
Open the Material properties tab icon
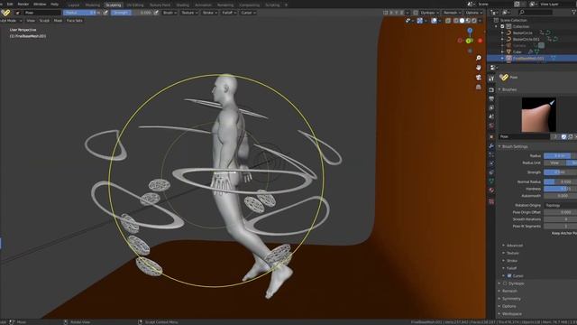[x=491, y=190]
